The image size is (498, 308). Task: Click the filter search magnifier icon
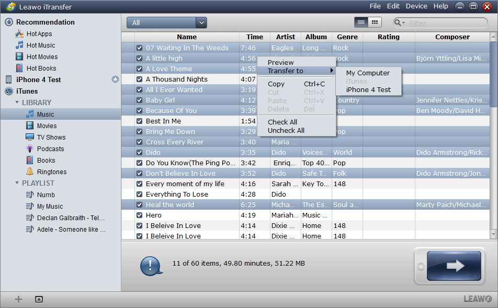[x=397, y=22]
